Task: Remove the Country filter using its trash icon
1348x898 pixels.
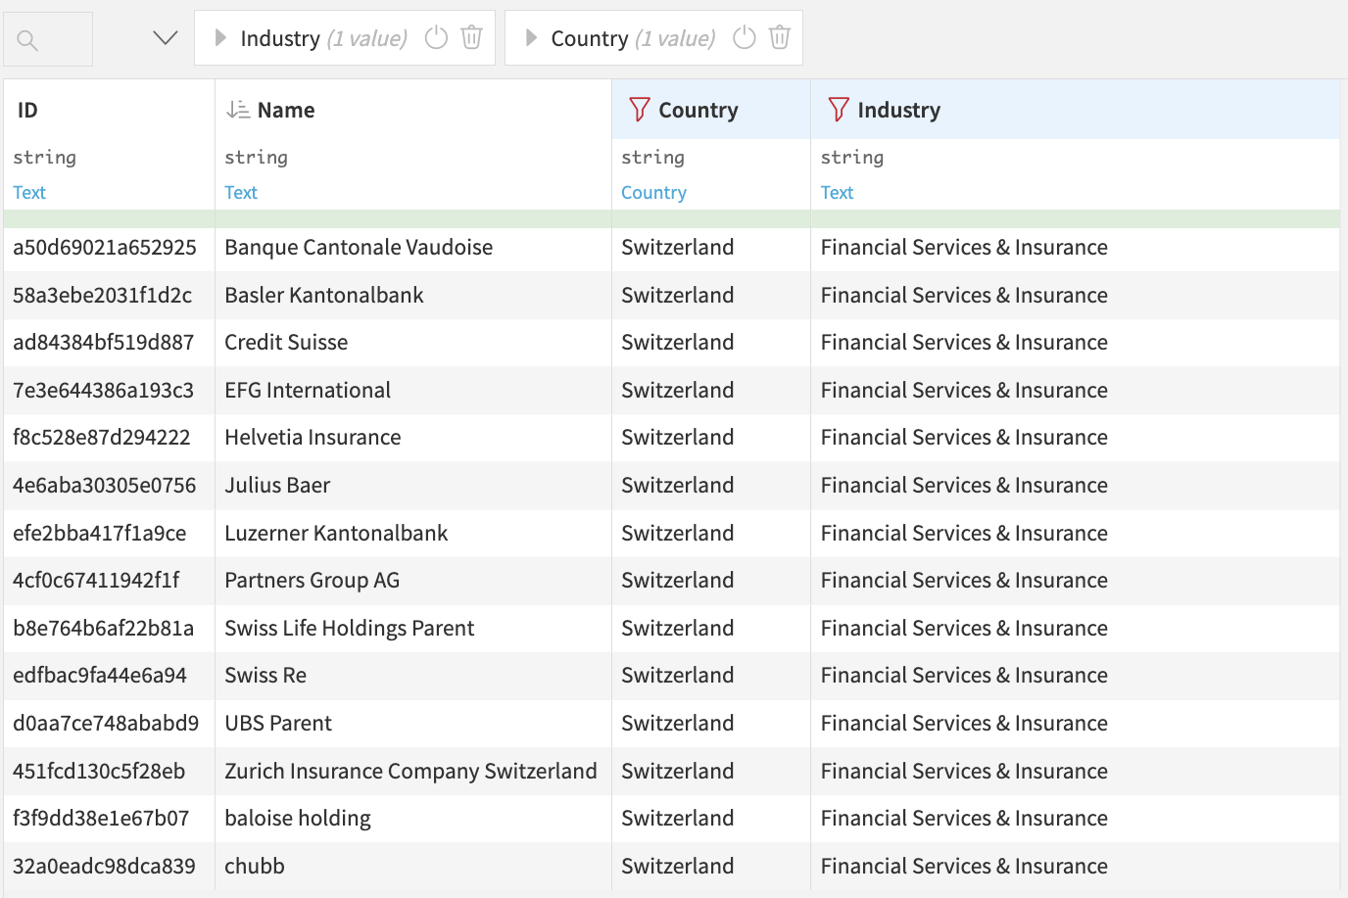Action: coord(779,37)
